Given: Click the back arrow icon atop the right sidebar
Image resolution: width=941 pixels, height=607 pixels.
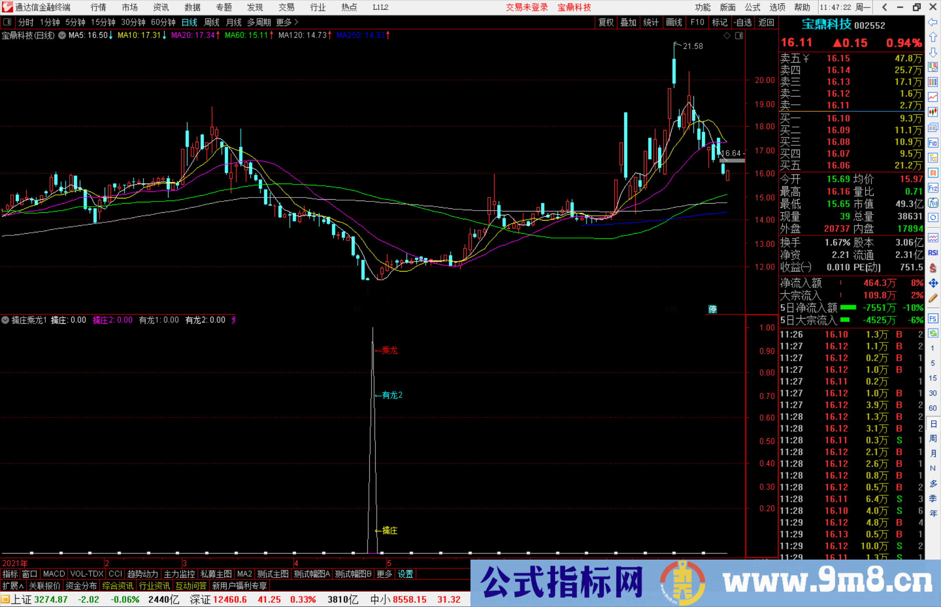Looking at the screenshot, I should pos(933,23).
